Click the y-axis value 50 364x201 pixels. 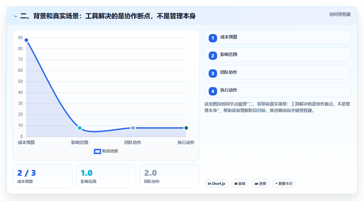point(20,82)
